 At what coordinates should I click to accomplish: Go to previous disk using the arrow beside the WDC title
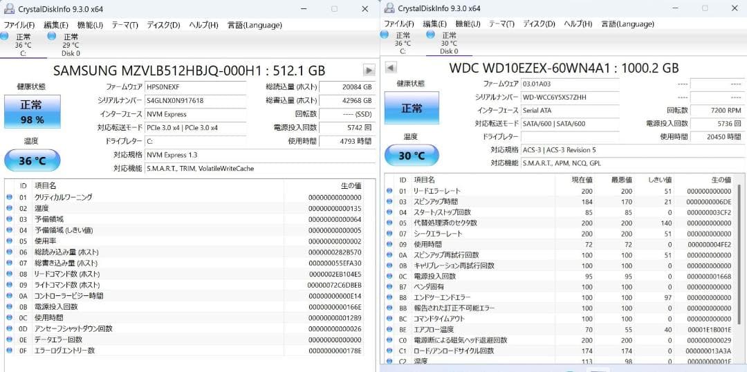coord(391,68)
